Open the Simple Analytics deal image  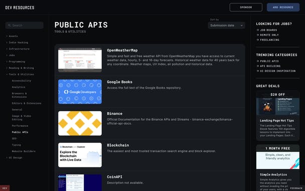click(278, 160)
